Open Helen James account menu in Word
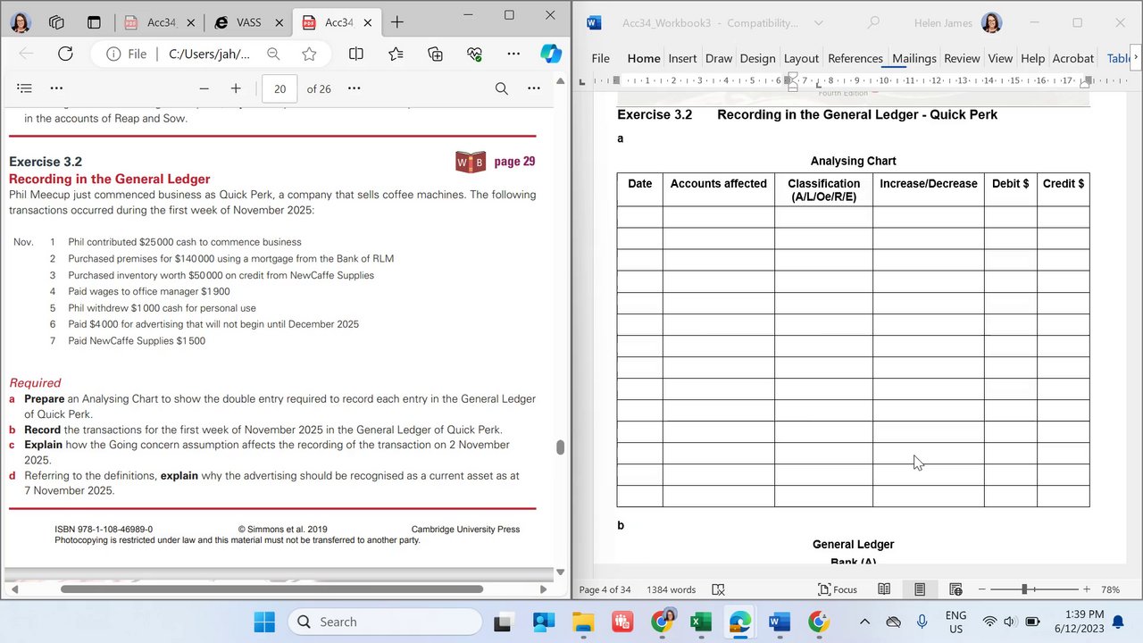The height and width of the screenshot is (643, 1143). tap(957, 22)
